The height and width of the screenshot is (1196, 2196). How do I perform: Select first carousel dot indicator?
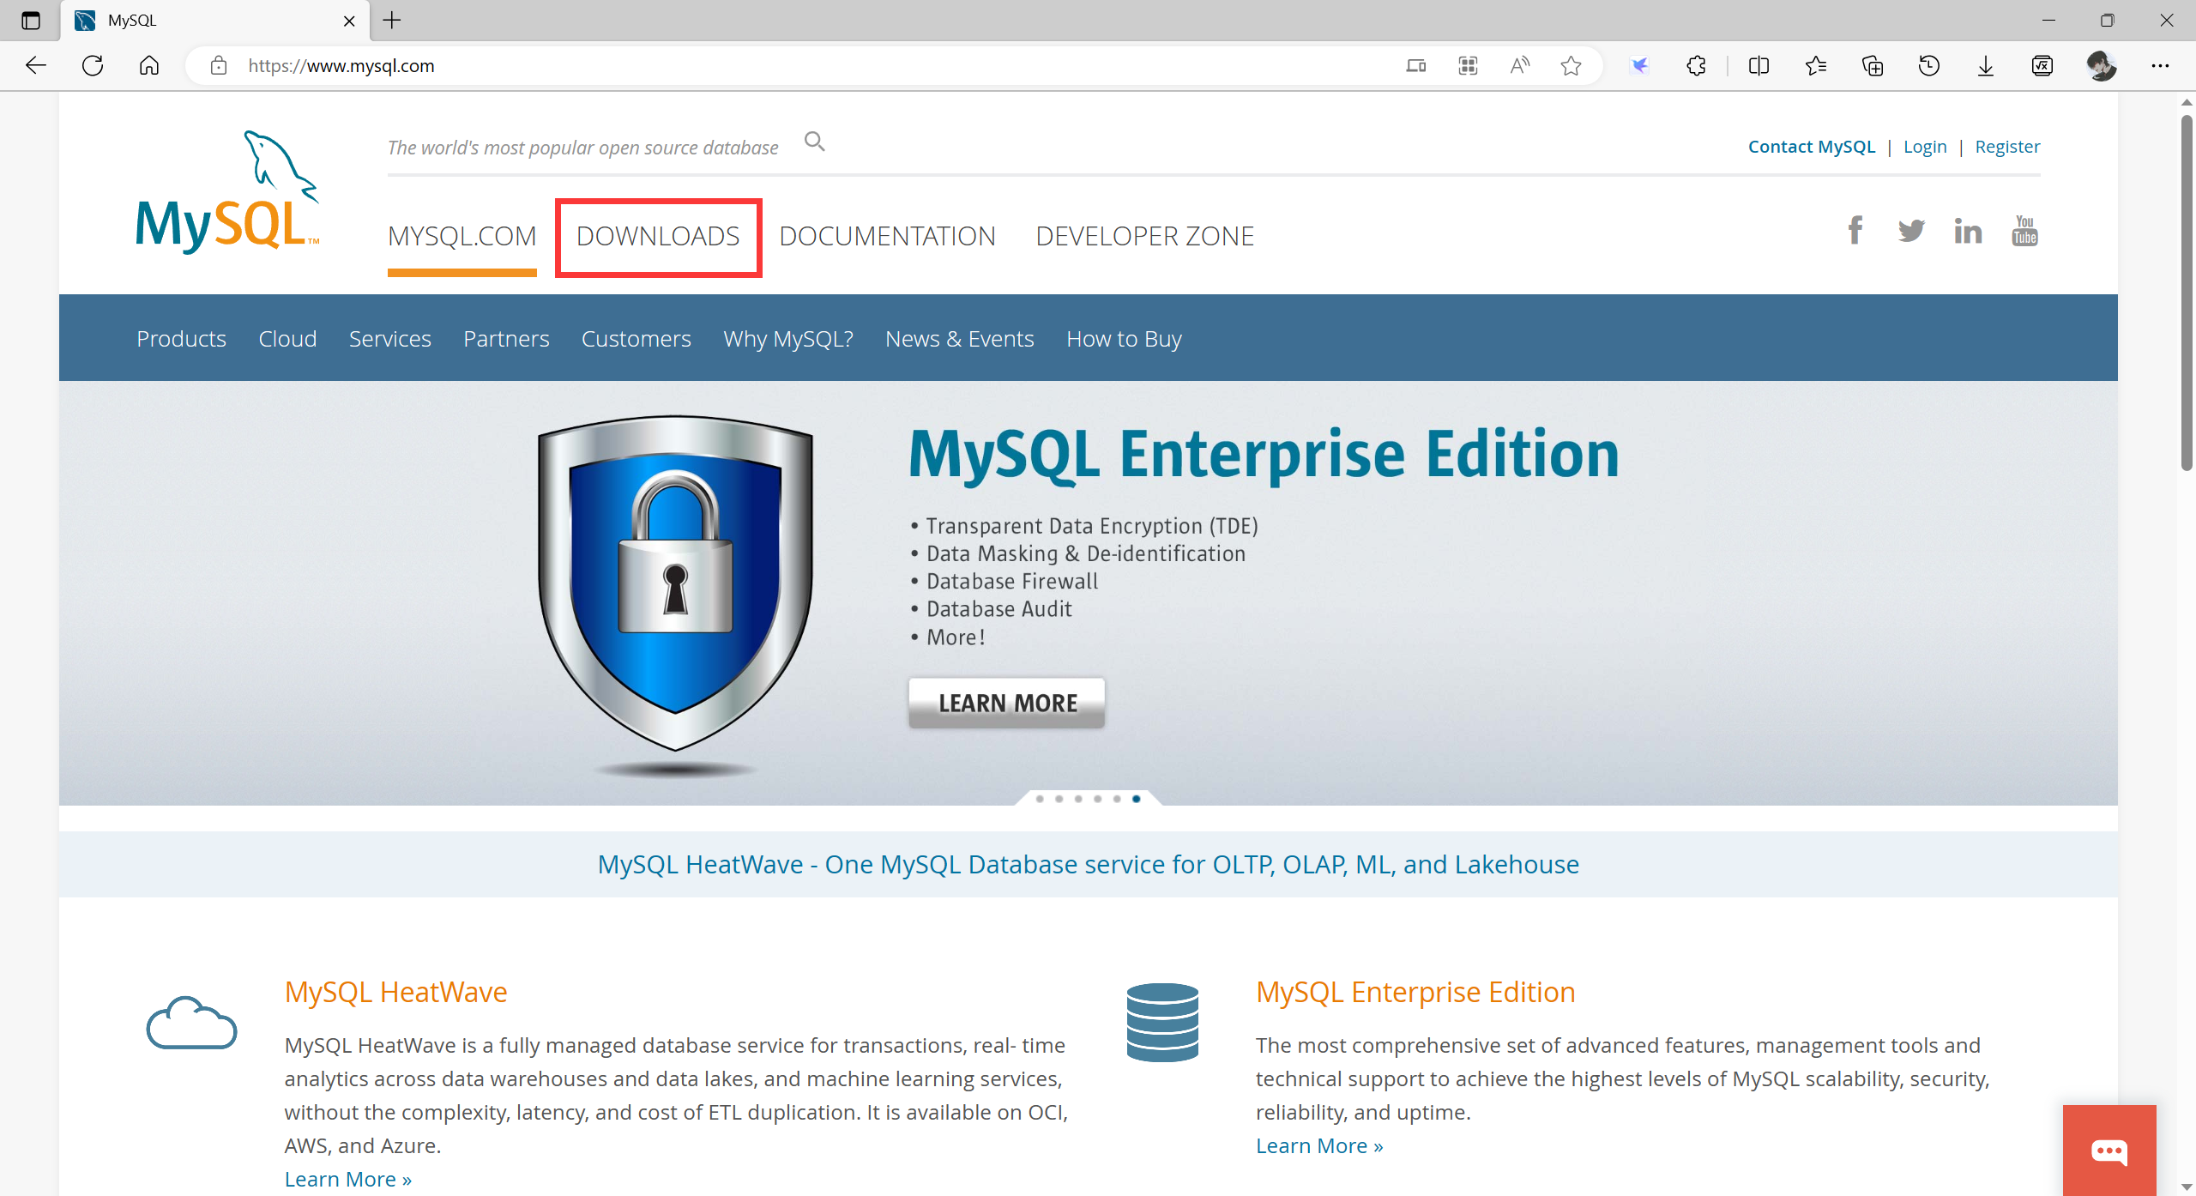point(1040,799)
